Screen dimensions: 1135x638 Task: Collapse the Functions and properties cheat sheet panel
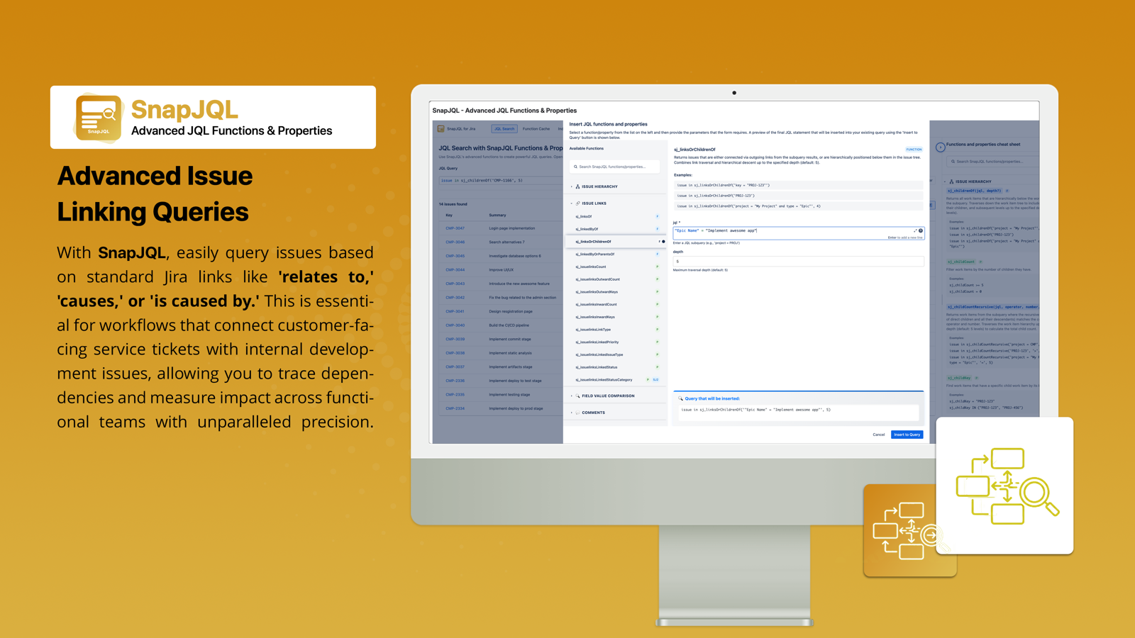[x=941, y=147]
